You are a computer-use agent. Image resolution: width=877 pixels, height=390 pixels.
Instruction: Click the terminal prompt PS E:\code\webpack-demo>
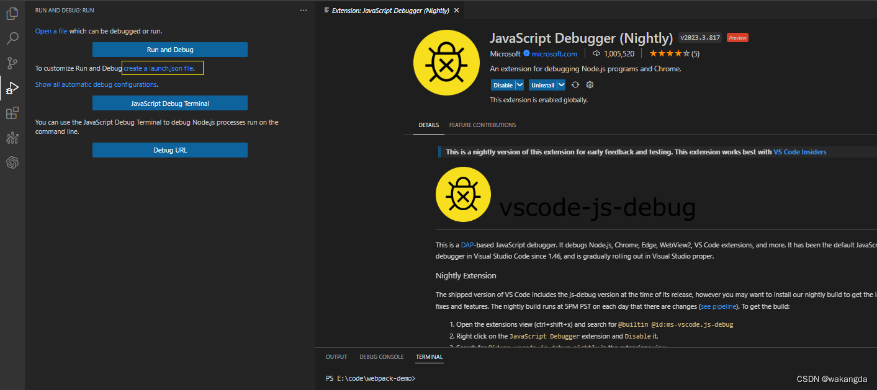click(371, 378)
